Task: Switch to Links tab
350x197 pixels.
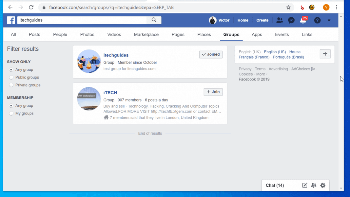Action: coord(307,35)
